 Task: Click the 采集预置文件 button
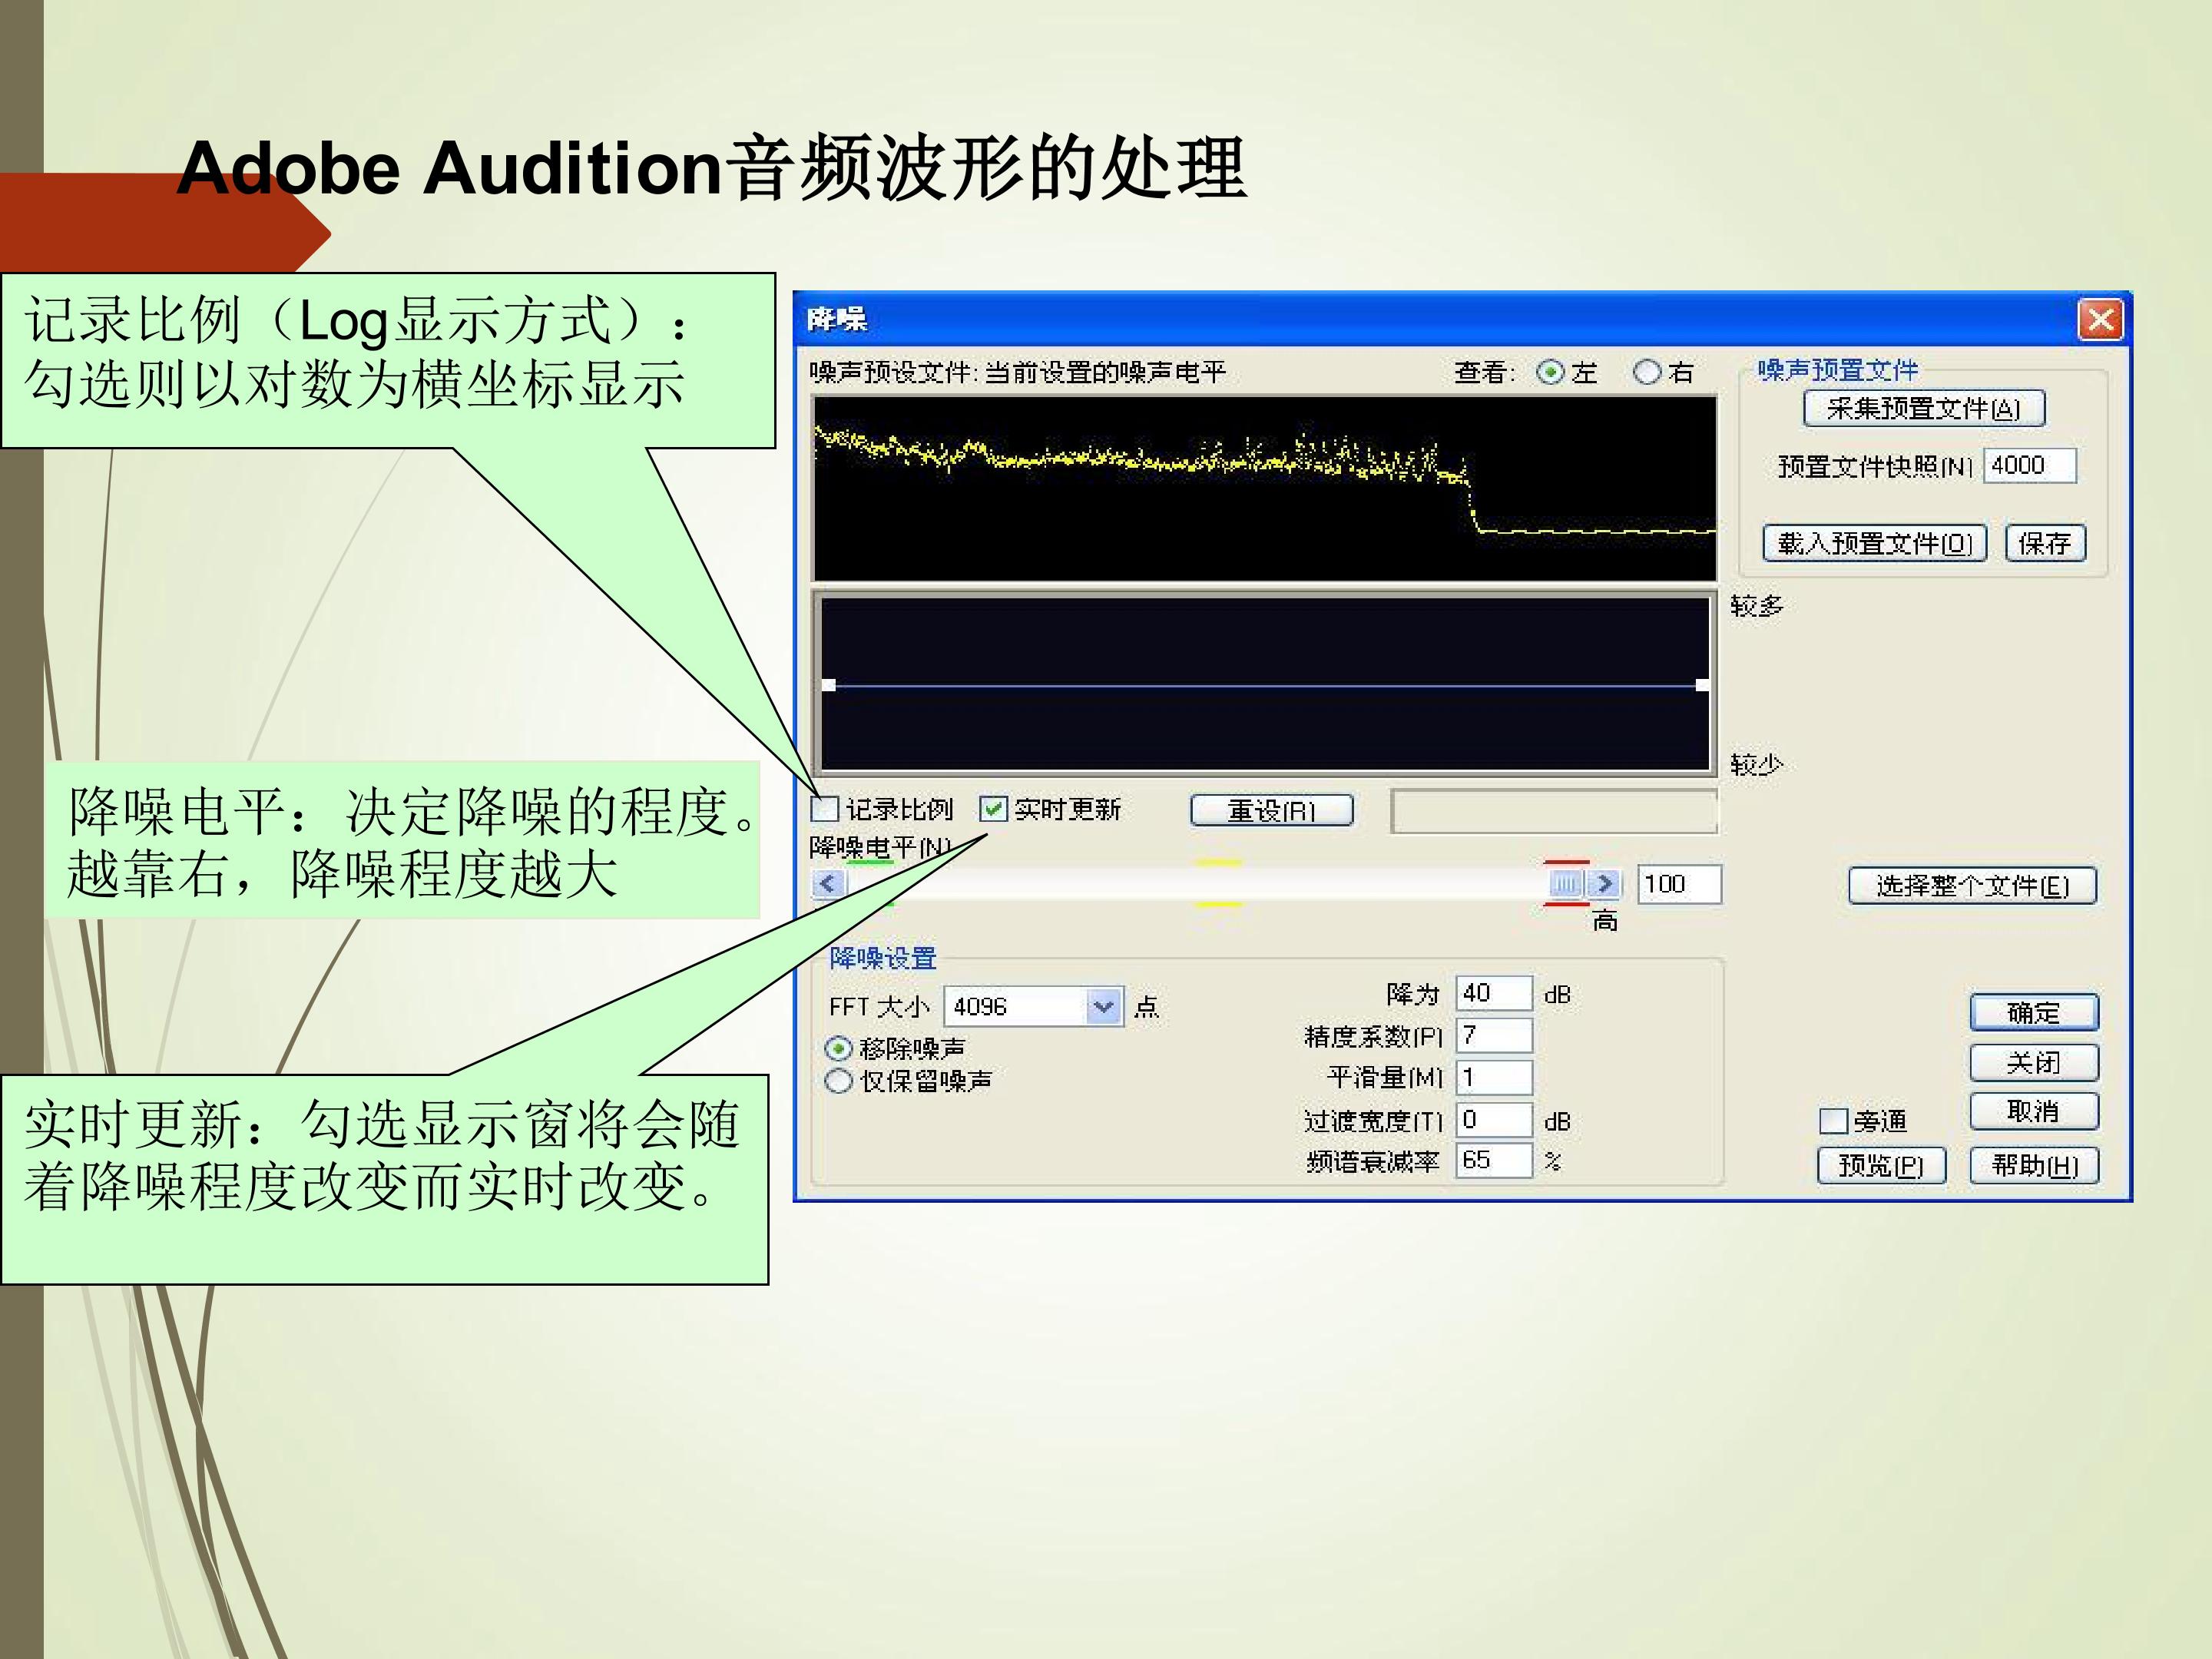point(1924,409)
